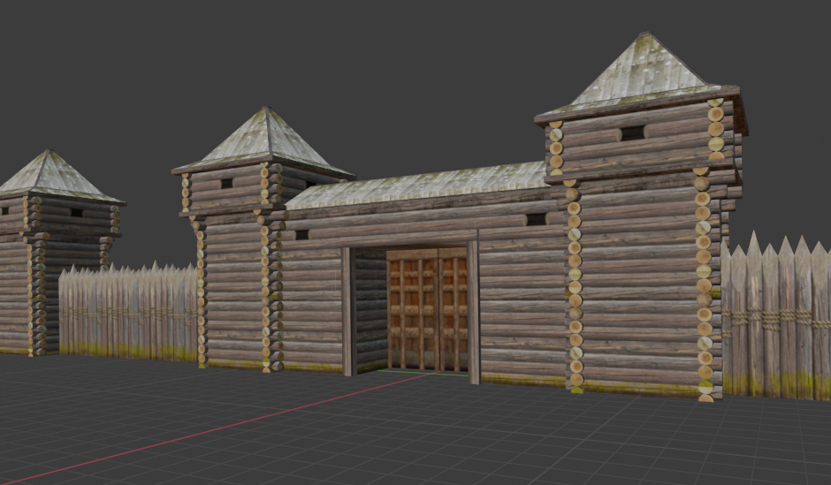The image size is (831, 485).
Task: Click the log wall of the right tower base
Action: click(x=637, y=292)
